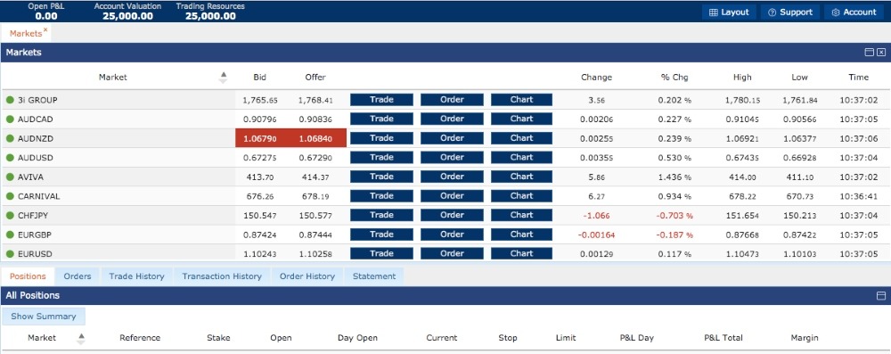Image resolution: width=891 pixels, height=354 pixels.
Task: Click the green status dot for EURUSD
Action: pos(10,254)
